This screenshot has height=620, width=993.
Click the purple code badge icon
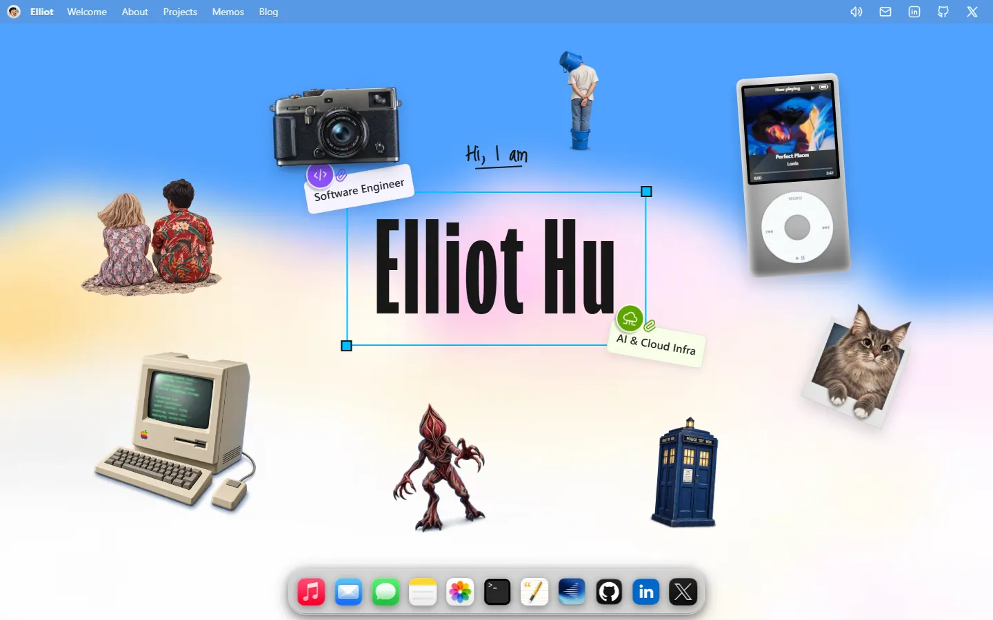(320, 175)
